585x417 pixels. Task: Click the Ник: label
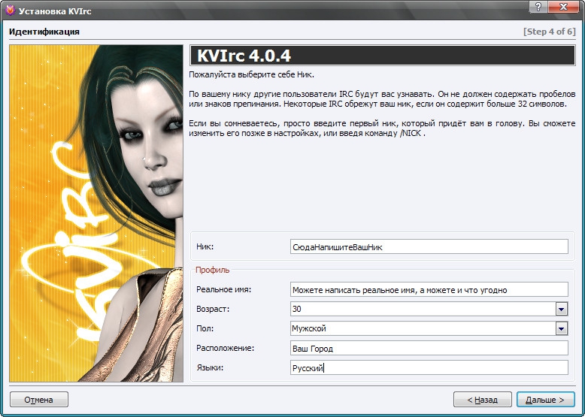(205, 246)
